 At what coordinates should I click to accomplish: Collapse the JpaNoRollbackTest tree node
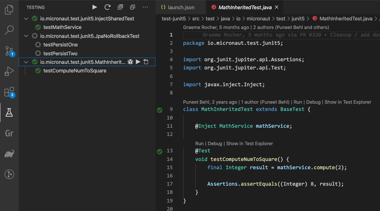point(26,36)
